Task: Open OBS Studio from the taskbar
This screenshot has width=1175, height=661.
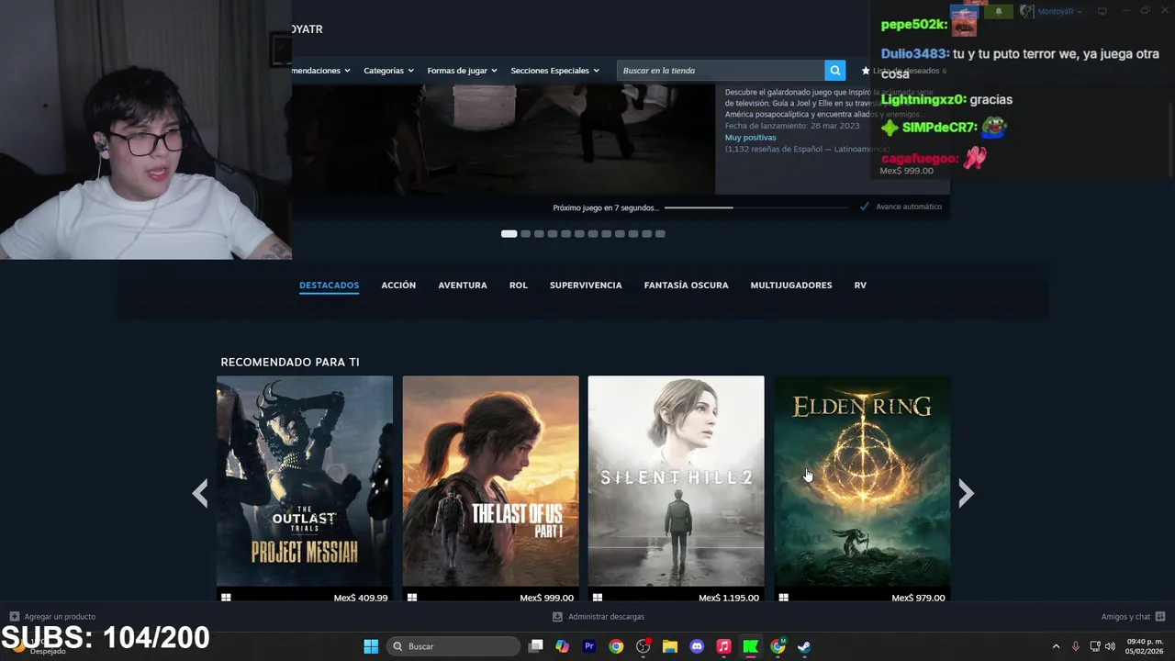Action: coord(643,646)
